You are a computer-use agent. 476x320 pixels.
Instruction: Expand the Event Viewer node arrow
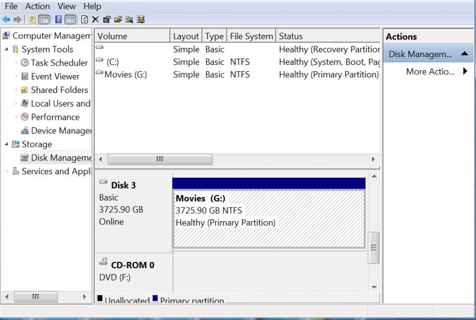pos(16,77)
